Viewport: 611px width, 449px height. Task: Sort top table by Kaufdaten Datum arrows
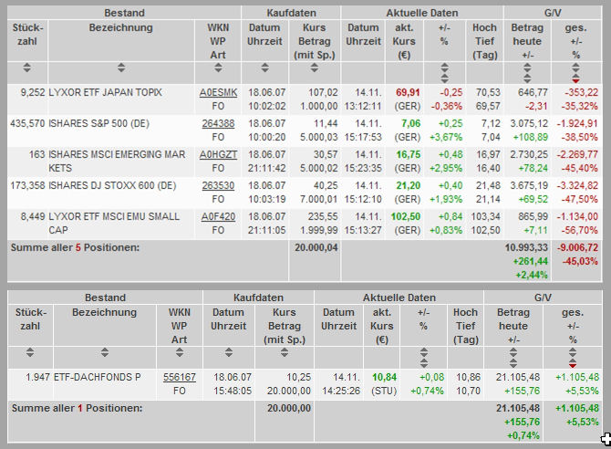[x=265, y=68]
